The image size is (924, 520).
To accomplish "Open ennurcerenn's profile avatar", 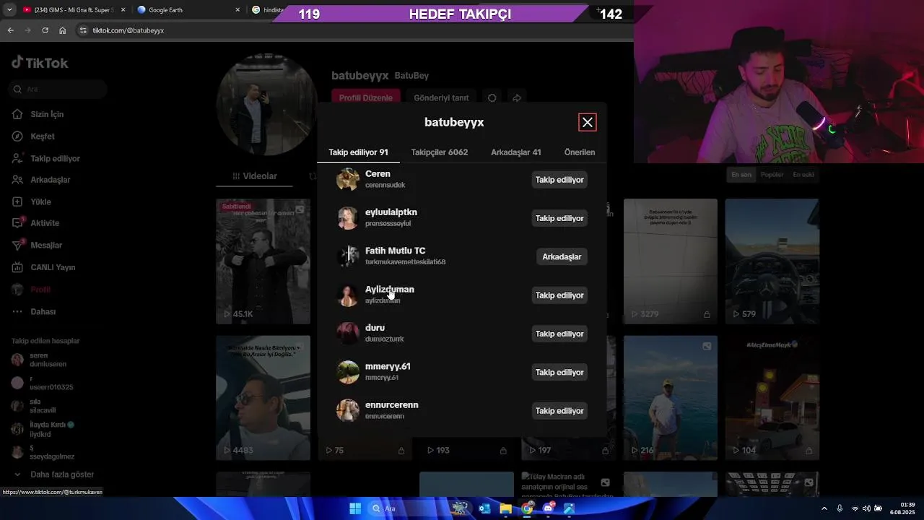I will 348,411.
